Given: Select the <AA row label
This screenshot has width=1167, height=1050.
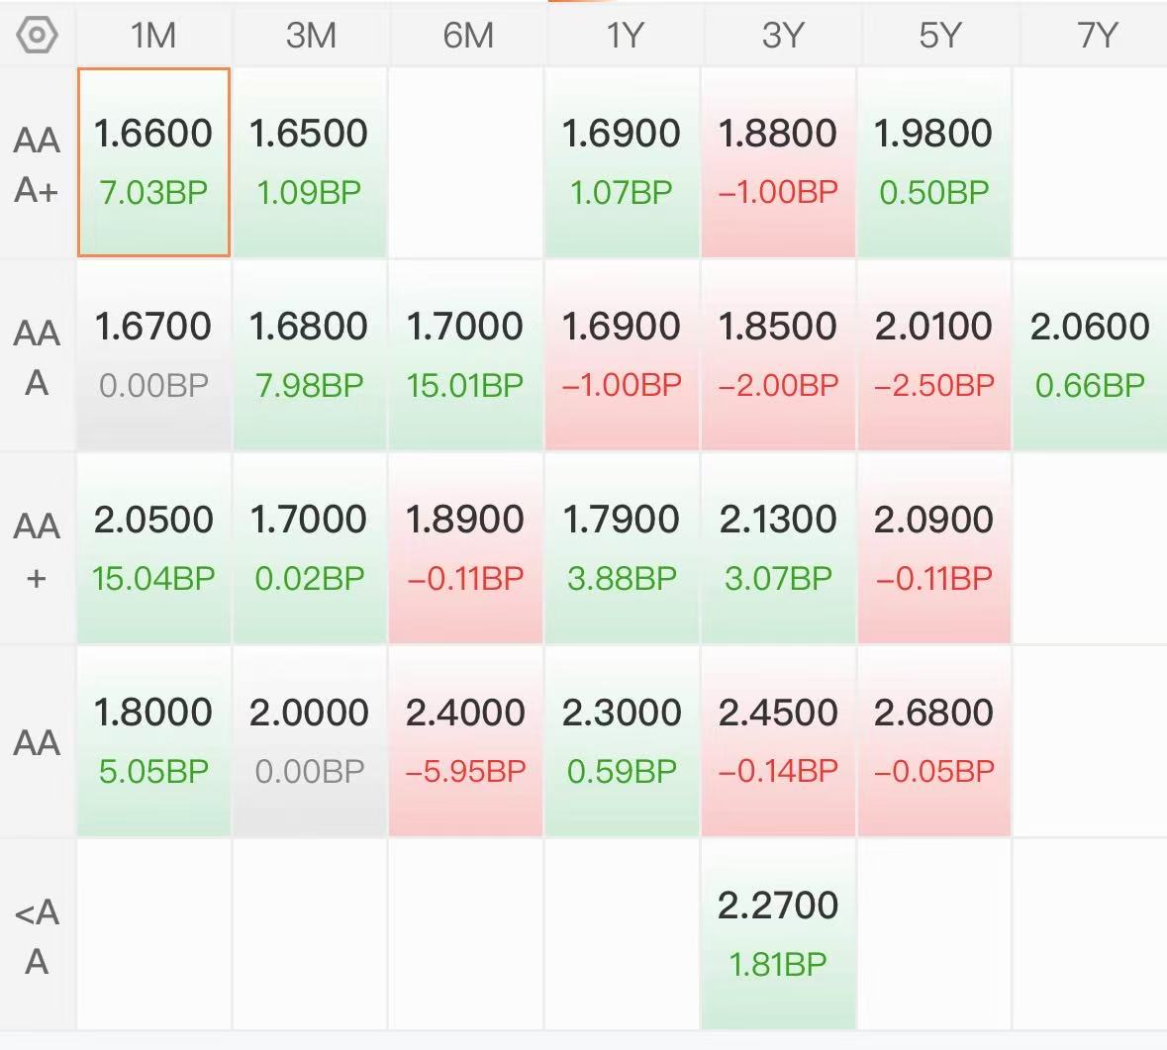Looking at the screenshot, I should (37, 936).
